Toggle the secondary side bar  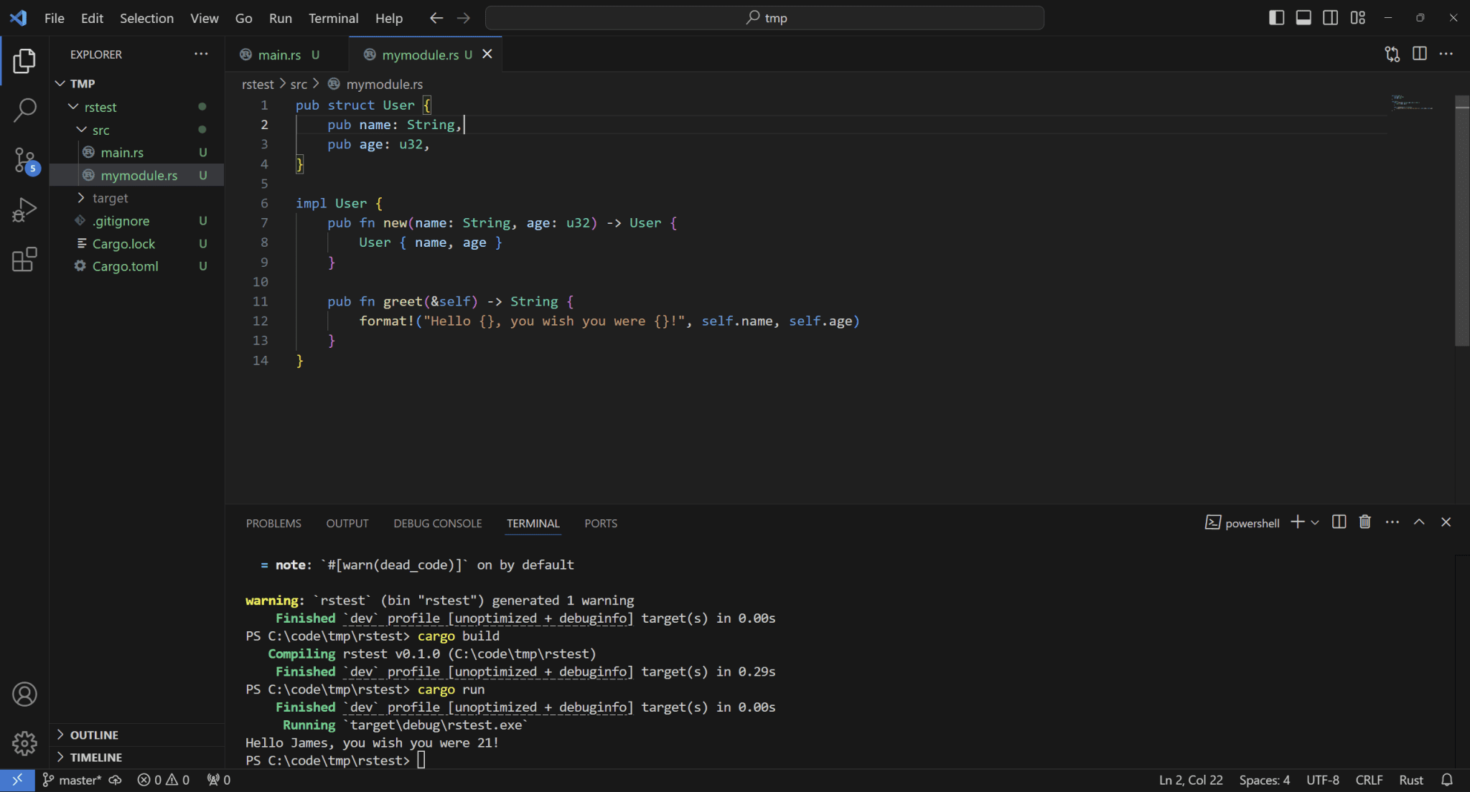[x=1330, y=16]
